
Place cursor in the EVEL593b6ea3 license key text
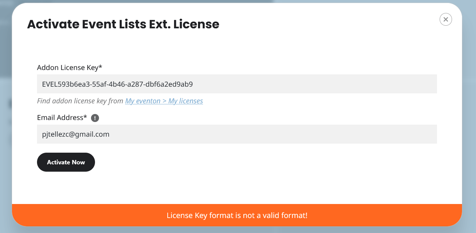[117, 84]
